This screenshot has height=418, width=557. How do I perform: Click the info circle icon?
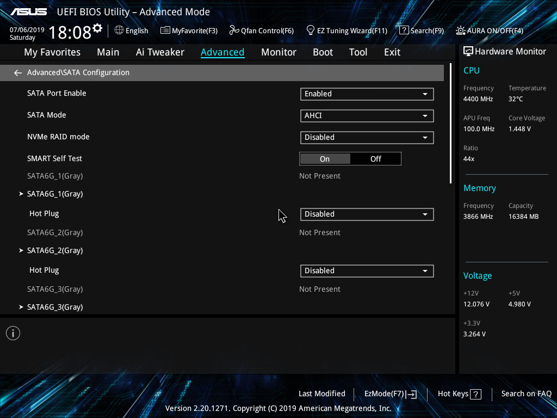click(x=13, y=333)
